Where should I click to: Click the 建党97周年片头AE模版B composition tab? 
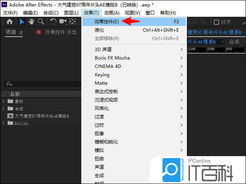point(214,32)
